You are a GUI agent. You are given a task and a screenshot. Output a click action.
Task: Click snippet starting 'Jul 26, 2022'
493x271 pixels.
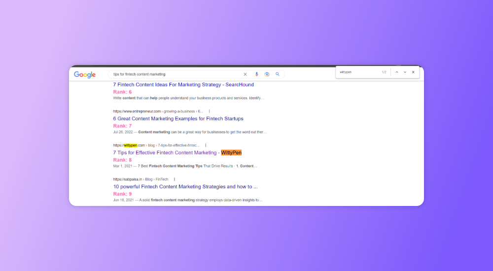pos(190,132)
